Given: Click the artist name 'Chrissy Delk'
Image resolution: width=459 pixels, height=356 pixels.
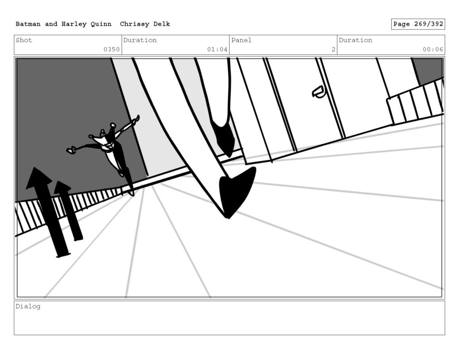Looking at the screenshot, I should [145, 24].
